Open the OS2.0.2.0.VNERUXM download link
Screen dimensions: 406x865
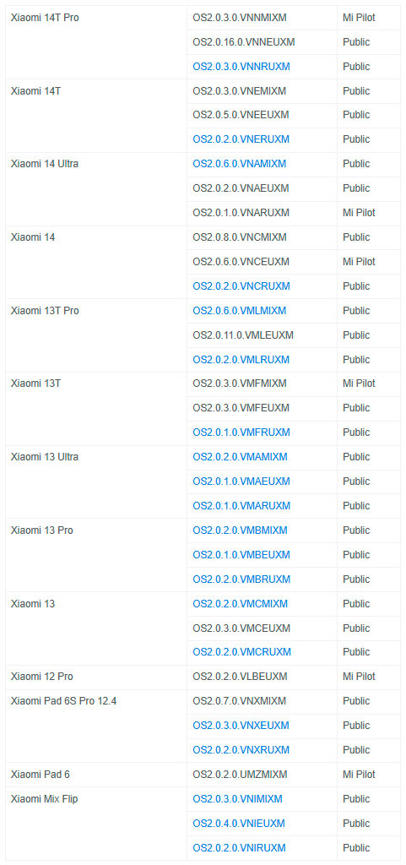pos(241,139)
